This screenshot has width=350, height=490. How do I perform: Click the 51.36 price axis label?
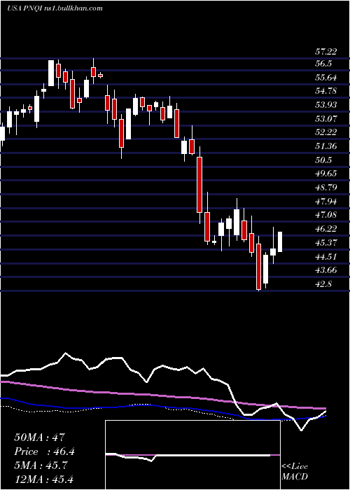pos(325,146)
